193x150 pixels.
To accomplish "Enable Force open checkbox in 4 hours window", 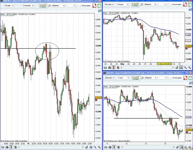I will click(x=171, y=4).
